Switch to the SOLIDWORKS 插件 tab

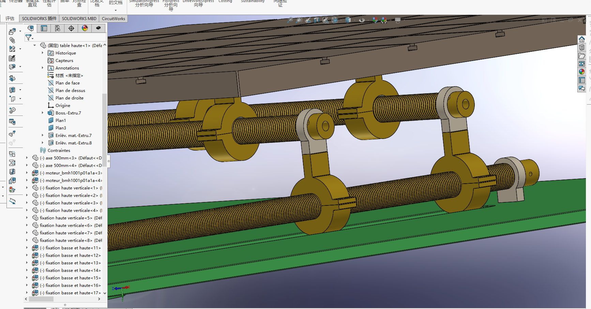pos(39,19)
